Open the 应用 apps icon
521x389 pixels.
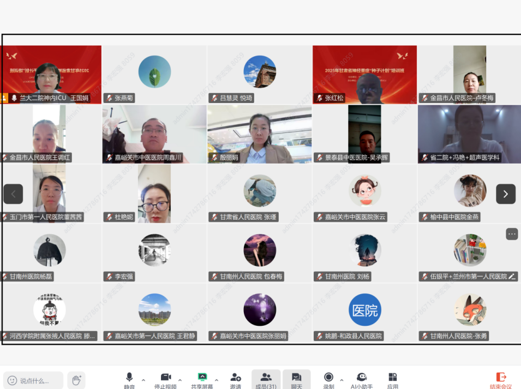[x=392, y=378]
